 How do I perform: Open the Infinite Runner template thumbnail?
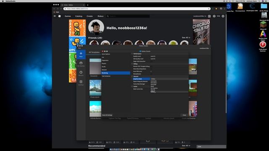coord(95,109)
